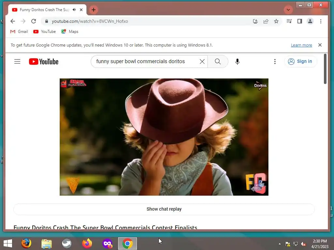Screen dimensions: 334x250
Task: Mute tab via speaker icon on tab
Action: 74,10
